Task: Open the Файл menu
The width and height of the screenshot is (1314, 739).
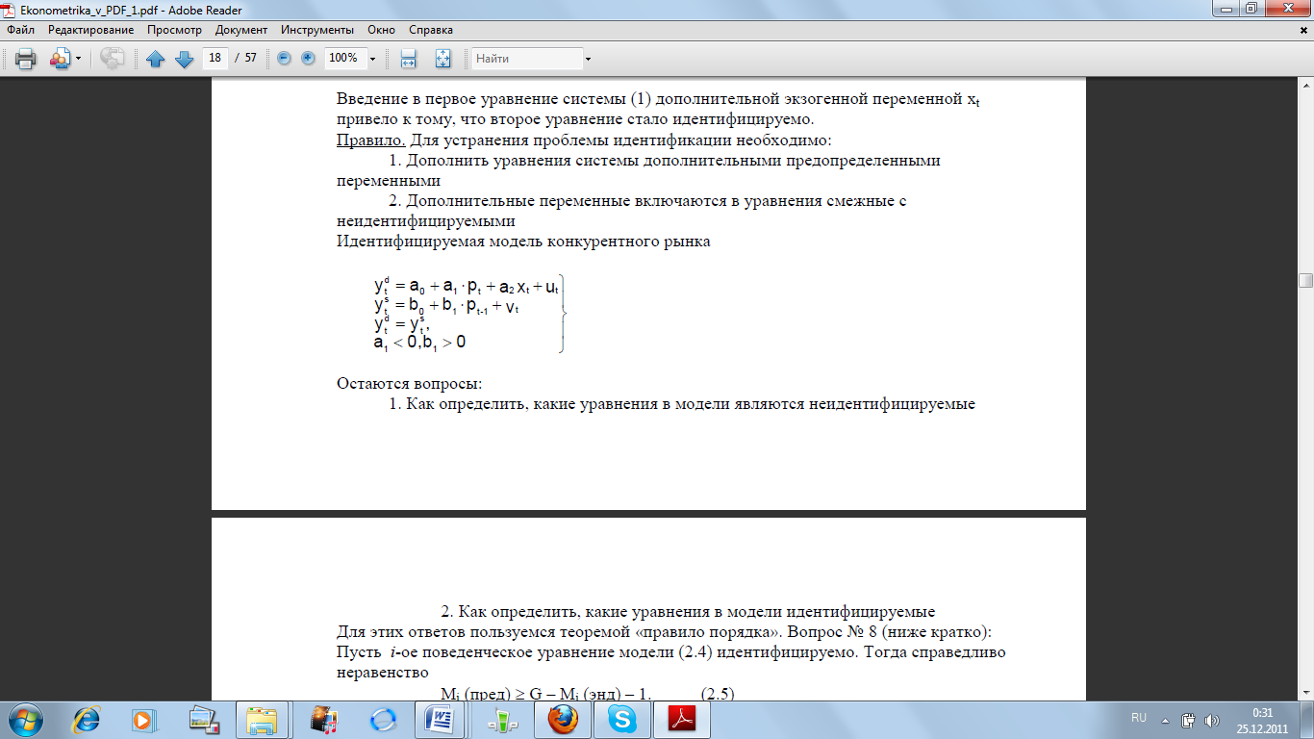Action: [20, 30]
